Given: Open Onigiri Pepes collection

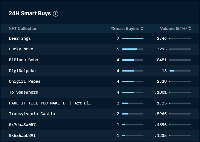Looking at the screenshot, I should point(24,82).
